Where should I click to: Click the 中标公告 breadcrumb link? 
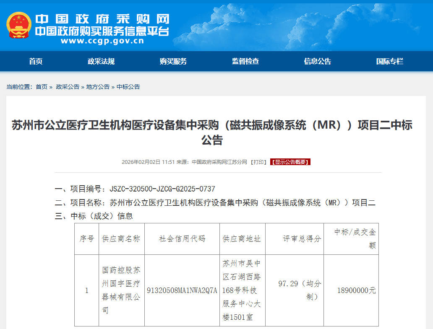(x=128, y=87)
